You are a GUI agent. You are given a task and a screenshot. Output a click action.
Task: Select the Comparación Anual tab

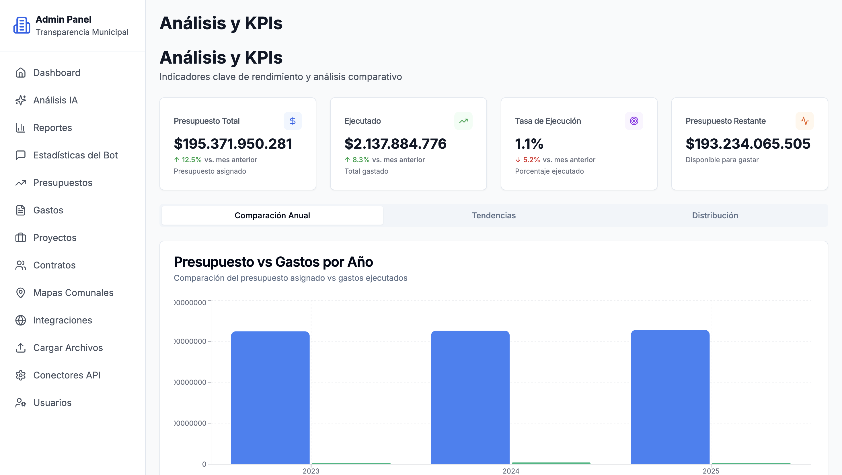tap(272, 215)
